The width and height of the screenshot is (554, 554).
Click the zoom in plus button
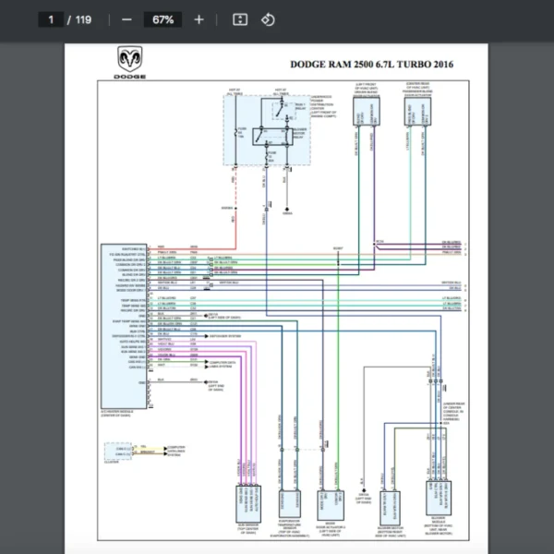point(199,19)
